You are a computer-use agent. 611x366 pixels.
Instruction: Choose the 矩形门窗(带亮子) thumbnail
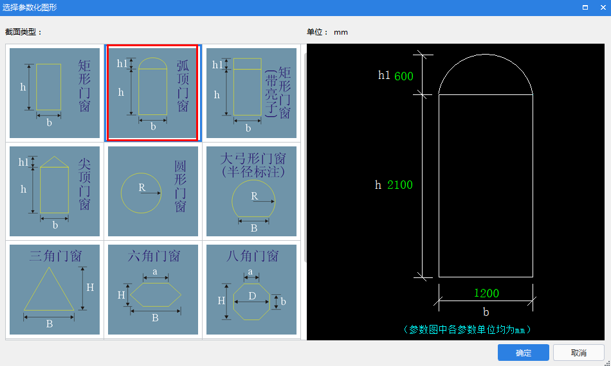(x=251, y=93)
